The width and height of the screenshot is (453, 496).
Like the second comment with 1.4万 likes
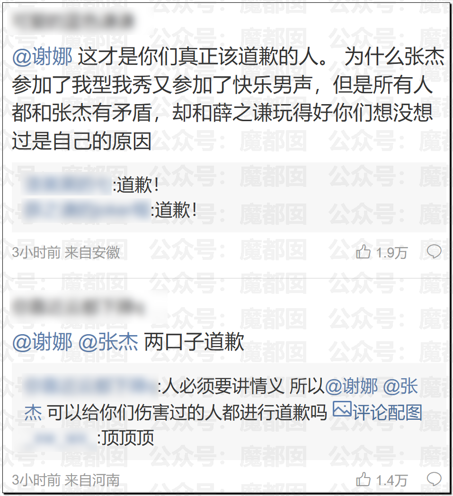tap(363, 480)
